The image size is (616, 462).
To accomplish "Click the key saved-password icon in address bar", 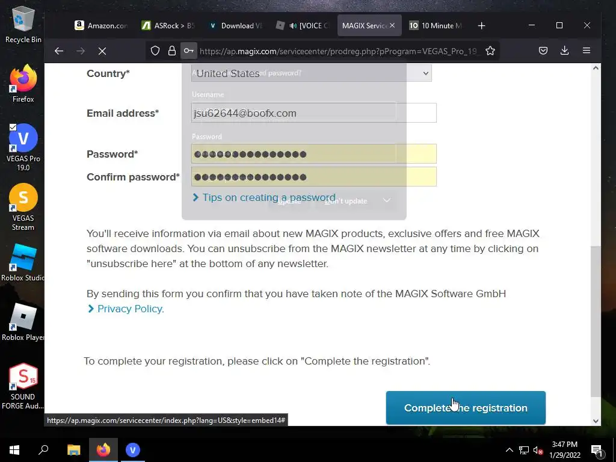I will tap(188, 51).
